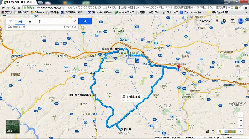Click the browser address bar URL

click(x=128, y=7)
